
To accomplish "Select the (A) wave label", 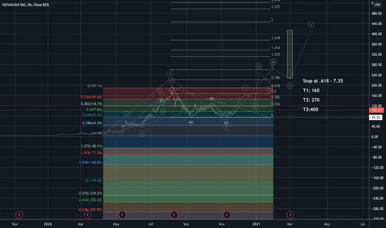I will pyautogui.click(x=191, y=122).
